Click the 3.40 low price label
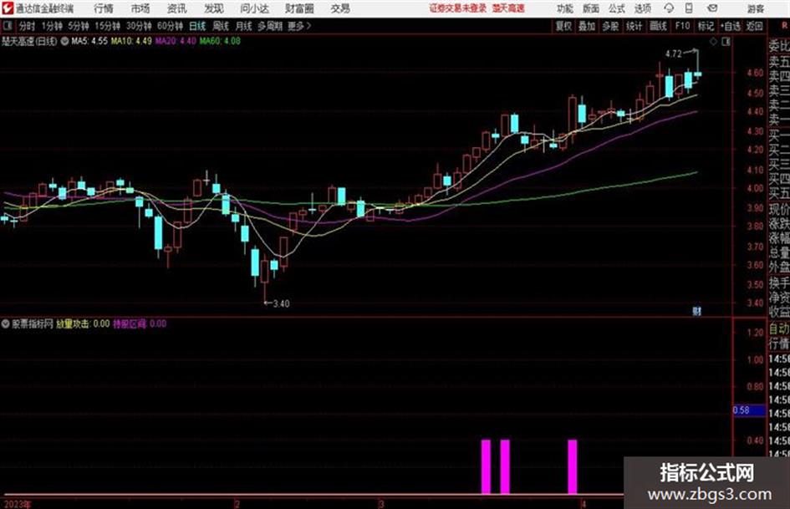The width and height of the screenshot is (790, 509). [x=281, y=304]
